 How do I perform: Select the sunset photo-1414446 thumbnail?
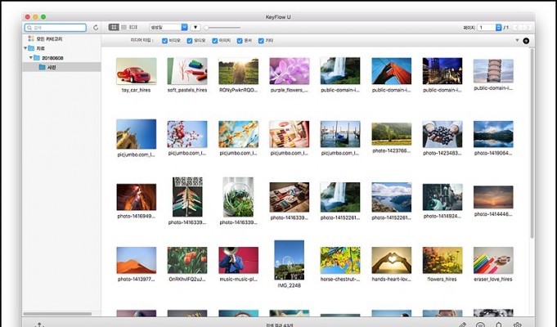click(x=493, y=197)
